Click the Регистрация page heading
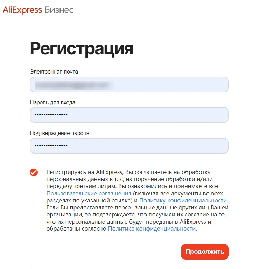254x269 pixels. pyautogui.click(x=82, y=49)
